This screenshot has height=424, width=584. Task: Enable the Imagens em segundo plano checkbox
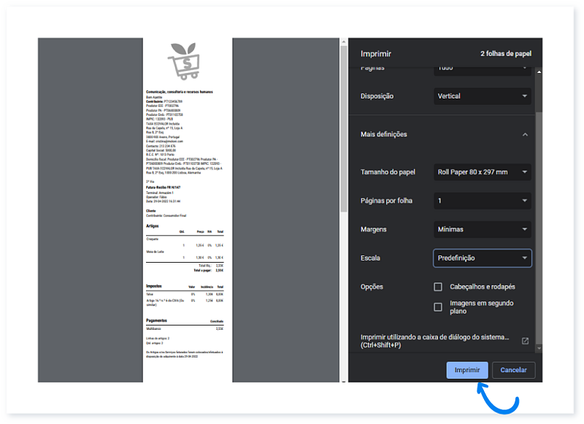click(438, 307)
